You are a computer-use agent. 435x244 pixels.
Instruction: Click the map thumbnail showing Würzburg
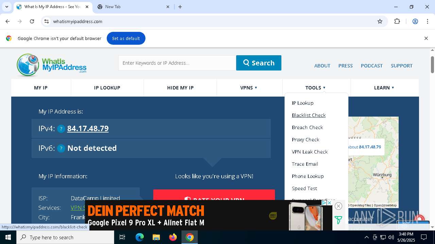point(373,162)
